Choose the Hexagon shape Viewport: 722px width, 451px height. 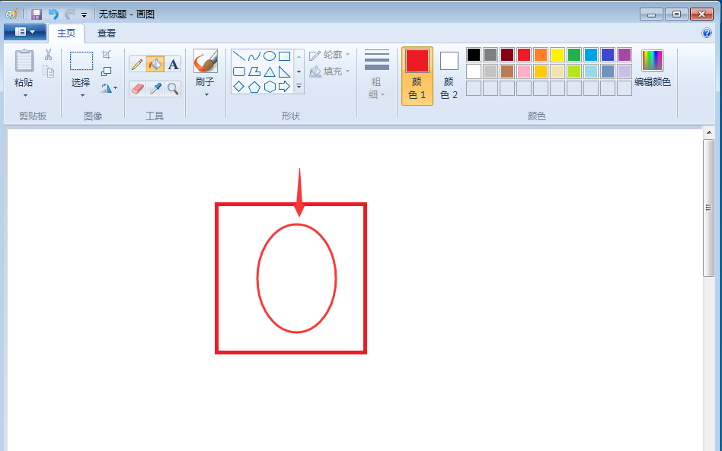[x=270, y=87]
